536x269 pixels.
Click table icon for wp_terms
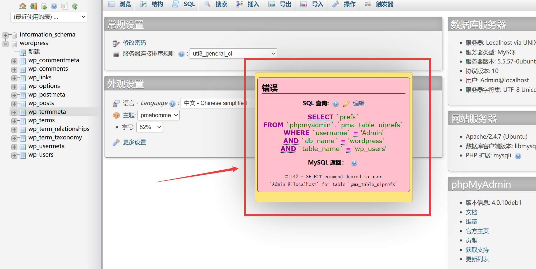23,121
